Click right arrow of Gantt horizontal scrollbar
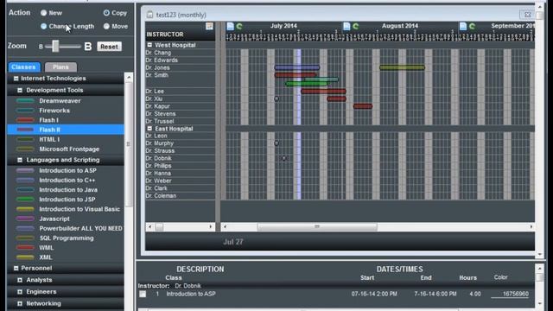Image resolution: width=553 pixels, height=311 pixels. click(531, 226)
